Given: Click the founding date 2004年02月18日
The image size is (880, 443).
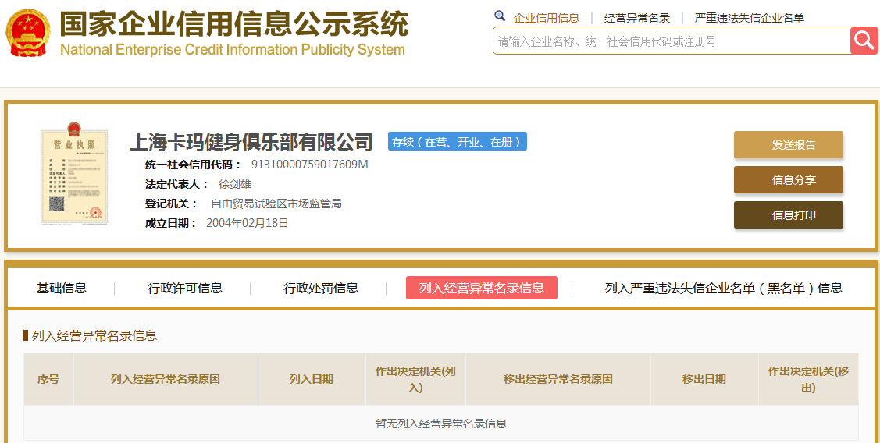Looking at the screenshot, I should click(x=248, y=222).
